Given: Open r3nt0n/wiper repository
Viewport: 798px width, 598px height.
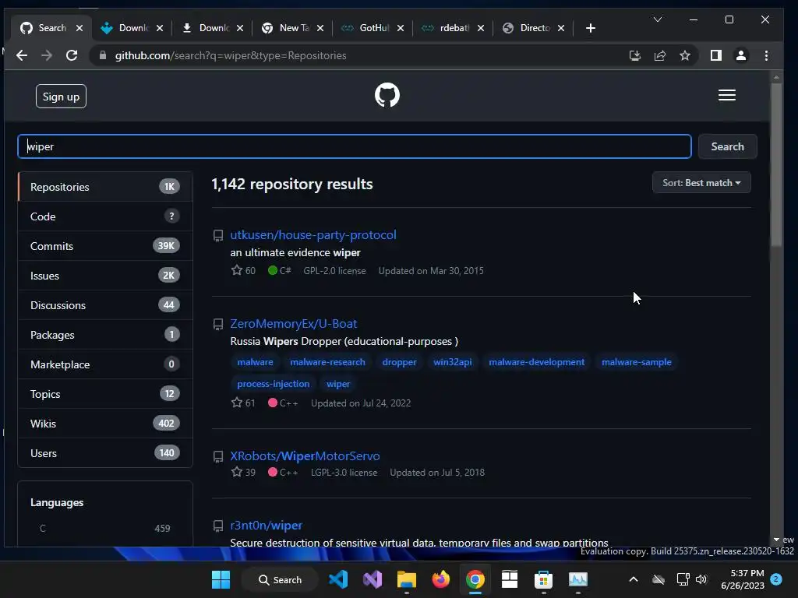Looking at the screenshot, I should point(267,526).
